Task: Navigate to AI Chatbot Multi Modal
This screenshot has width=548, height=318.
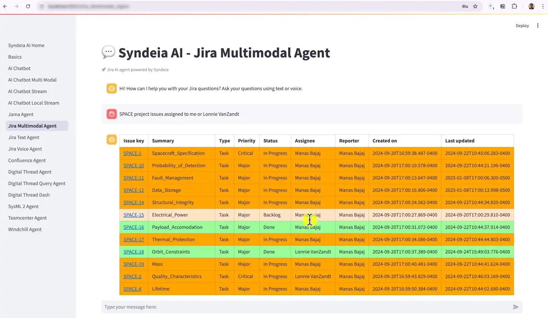Action: (33, 80)
